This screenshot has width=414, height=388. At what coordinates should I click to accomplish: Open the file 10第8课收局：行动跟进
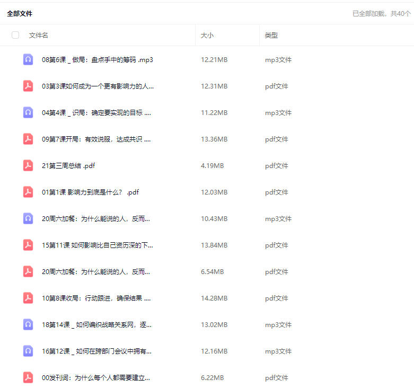click(96, 298)
